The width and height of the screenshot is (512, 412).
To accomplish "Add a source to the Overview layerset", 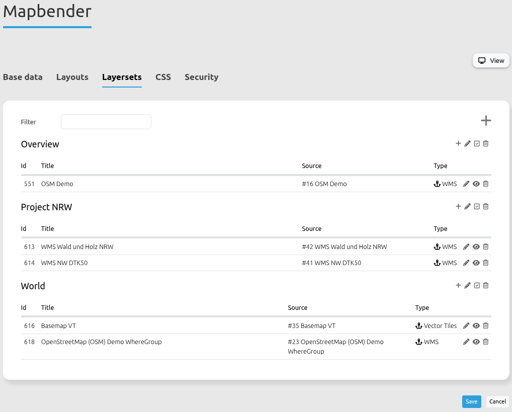I will click(x=458, y=144).
